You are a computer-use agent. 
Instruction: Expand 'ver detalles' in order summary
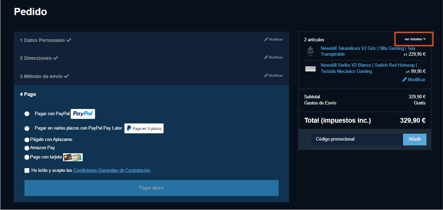[x=415, y=39]
